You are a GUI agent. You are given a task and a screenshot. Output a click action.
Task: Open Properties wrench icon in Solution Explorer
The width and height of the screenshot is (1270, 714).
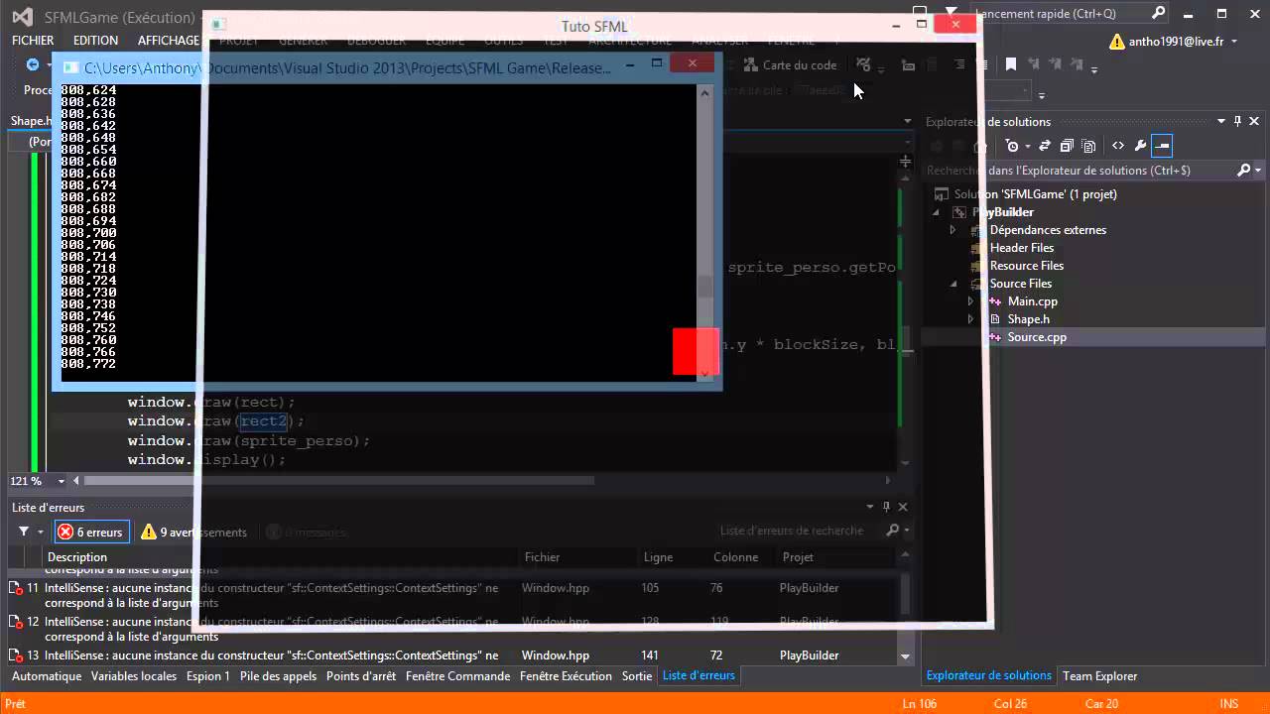pyautogui.click(x=1140, y=146)
